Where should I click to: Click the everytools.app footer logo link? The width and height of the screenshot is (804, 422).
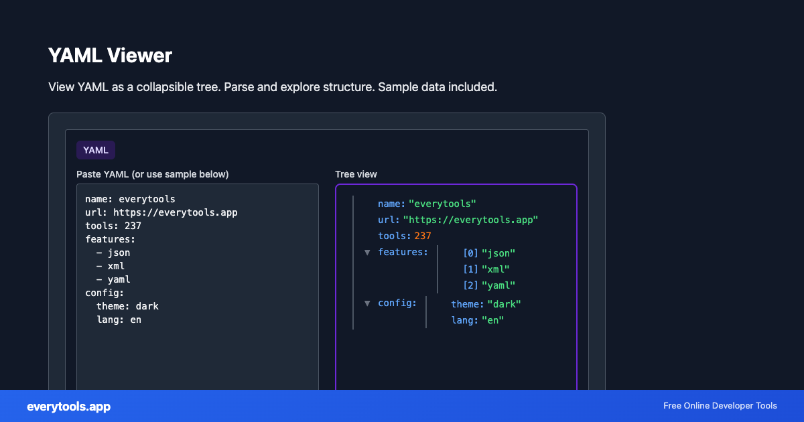pos(68,406)
